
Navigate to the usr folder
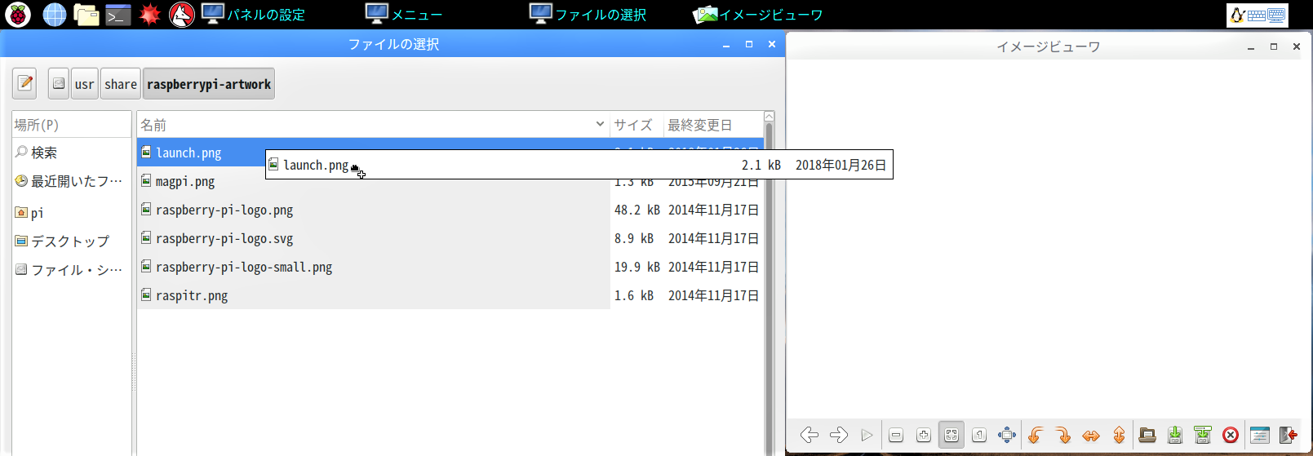[85, 83]
